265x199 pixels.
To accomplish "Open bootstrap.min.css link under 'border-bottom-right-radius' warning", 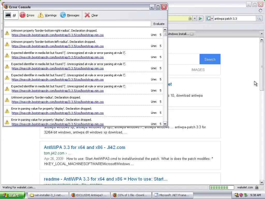I will (58, 35).
